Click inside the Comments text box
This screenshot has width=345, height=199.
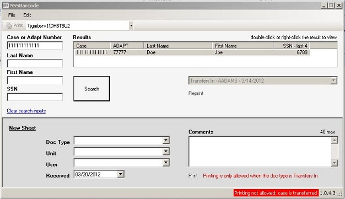coord(260,151)
